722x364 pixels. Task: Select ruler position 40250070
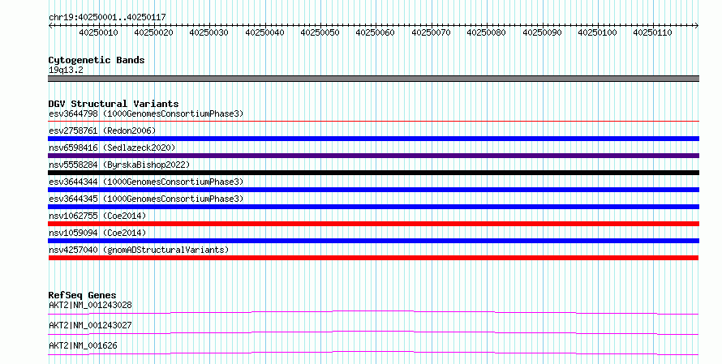[431, 32]
